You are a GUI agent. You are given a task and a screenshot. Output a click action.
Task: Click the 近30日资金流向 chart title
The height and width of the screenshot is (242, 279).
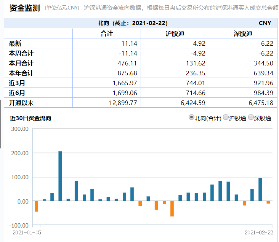click(30, 118)
